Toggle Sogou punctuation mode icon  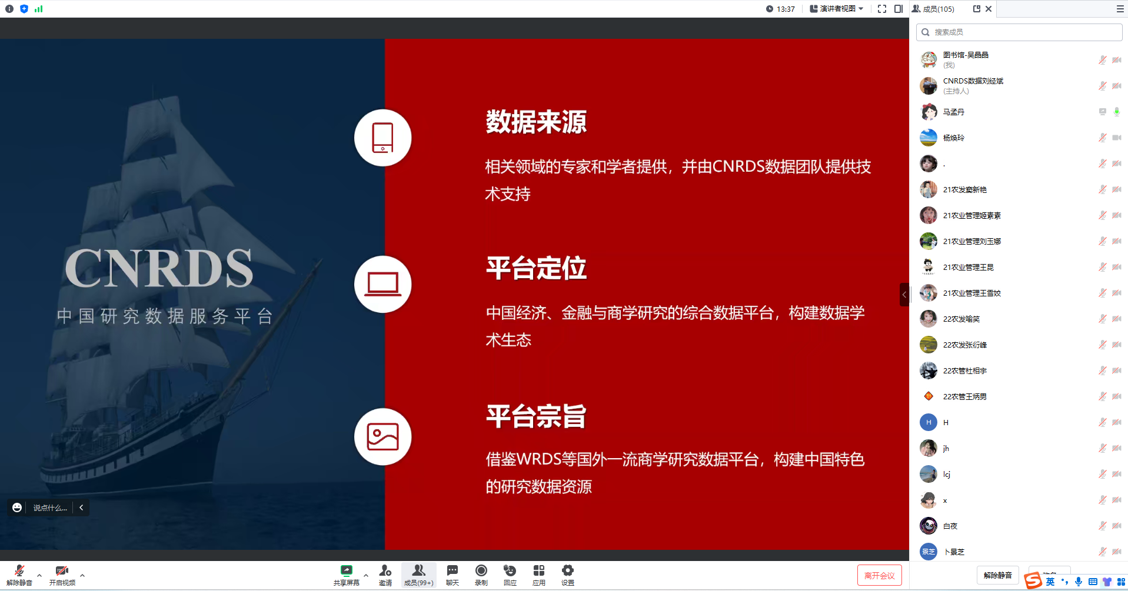[1064, 582]
